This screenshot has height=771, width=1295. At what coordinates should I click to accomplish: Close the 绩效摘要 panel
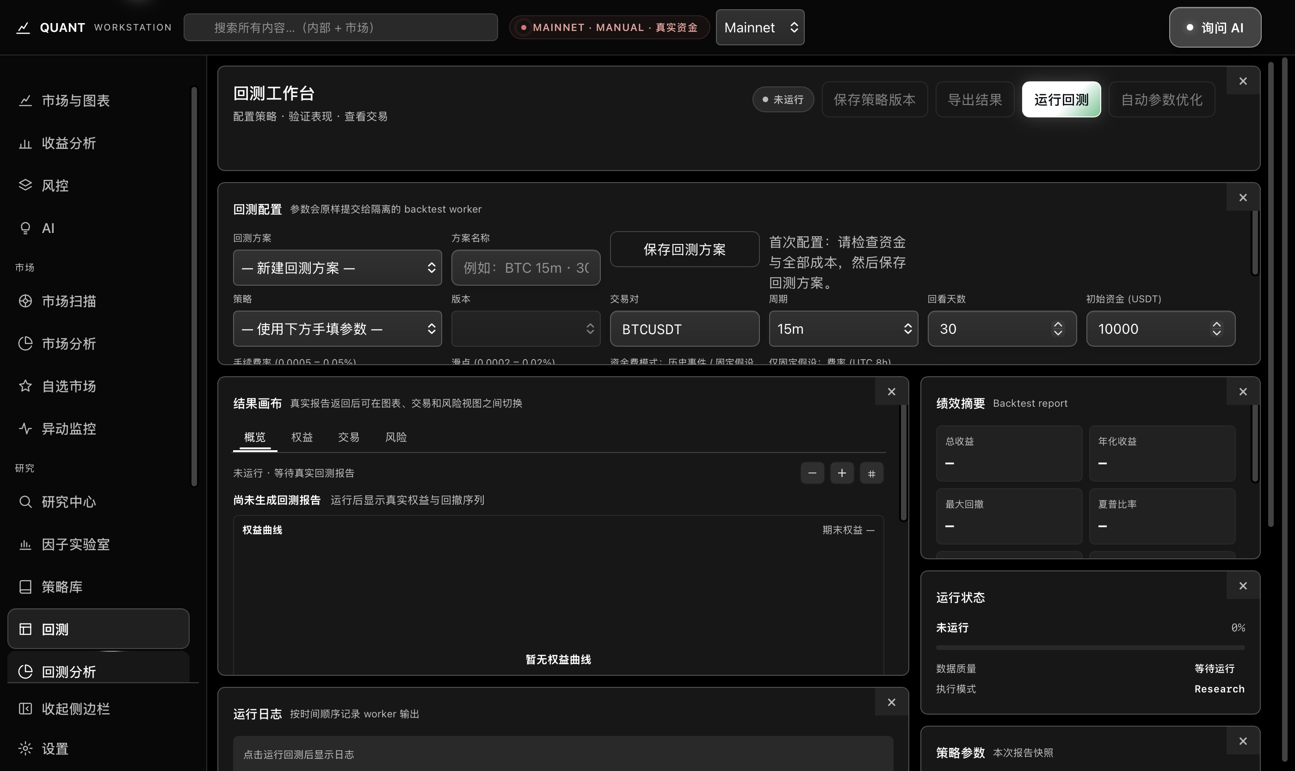pos(1243,392)
